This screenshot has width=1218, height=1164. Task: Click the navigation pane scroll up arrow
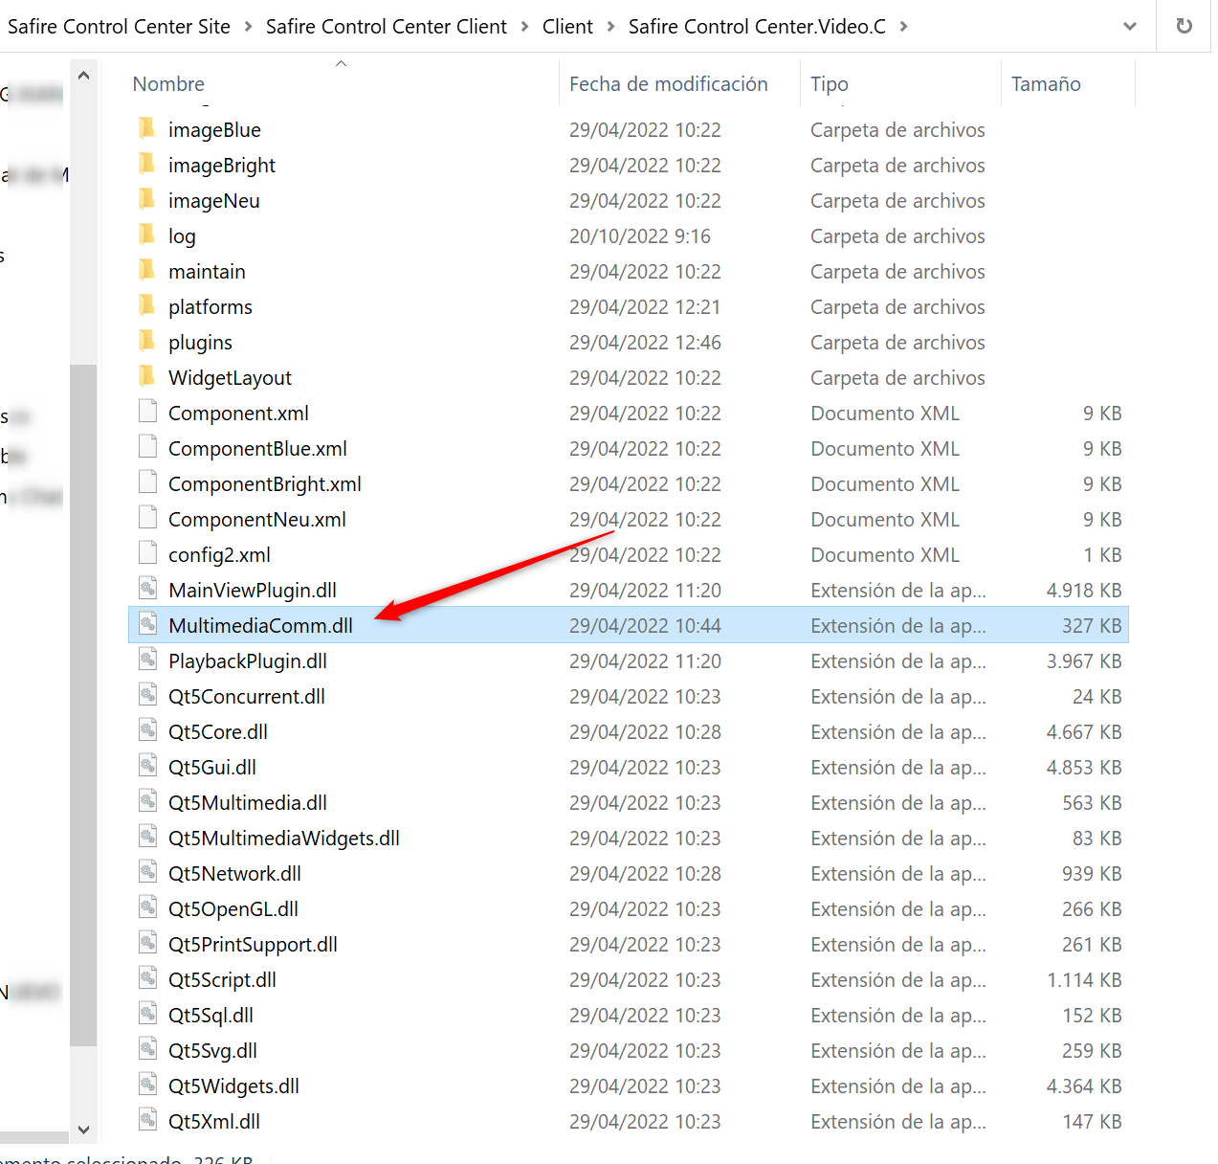coord(83,76)
